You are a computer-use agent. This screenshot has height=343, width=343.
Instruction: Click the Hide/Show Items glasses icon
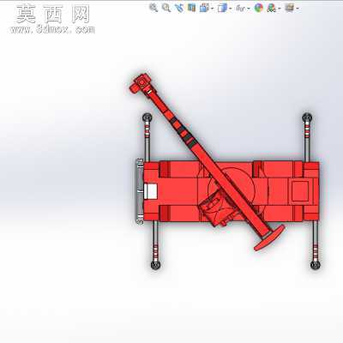point(240,9)
